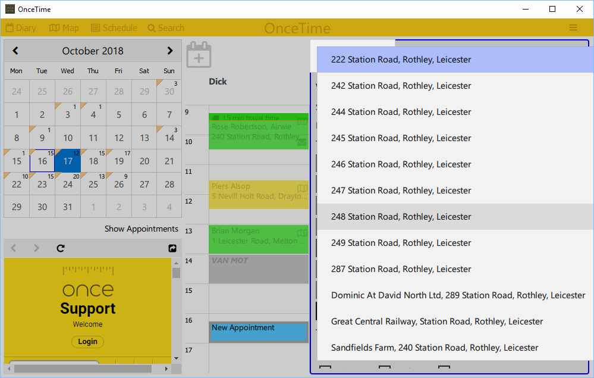Screen dimensions: 594x378
Task: Select 222 Station Road, Rothley, Leicester
Action: [455, 60]
